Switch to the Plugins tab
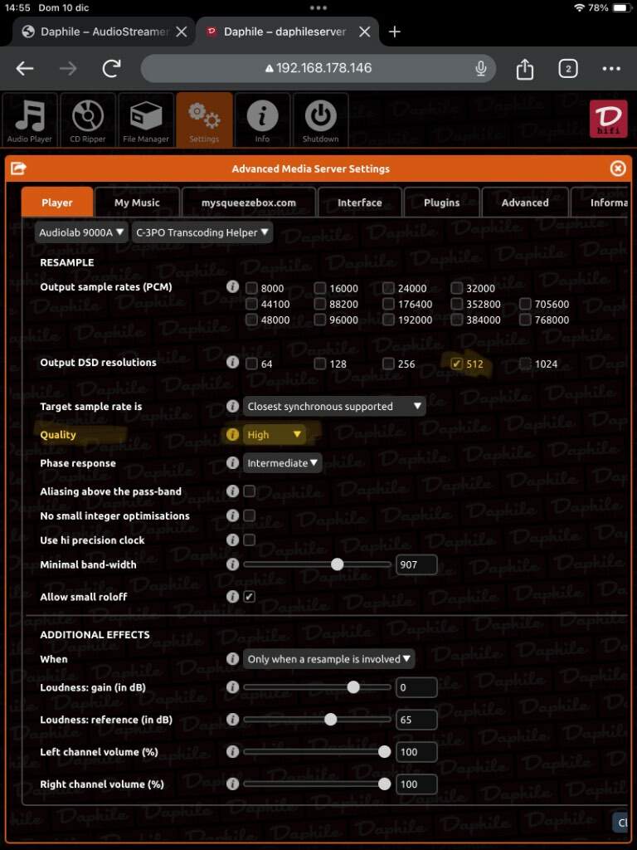This screenshot has width=637, height=850. 441,203
